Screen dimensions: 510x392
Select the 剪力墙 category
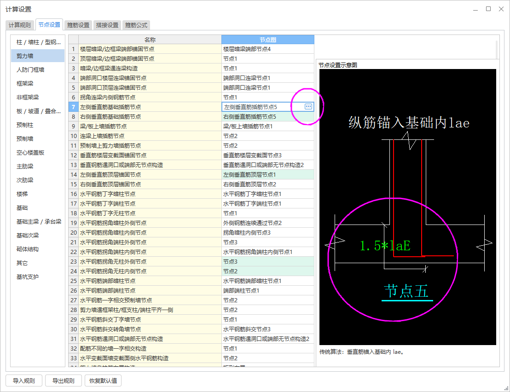coord(38,56)
